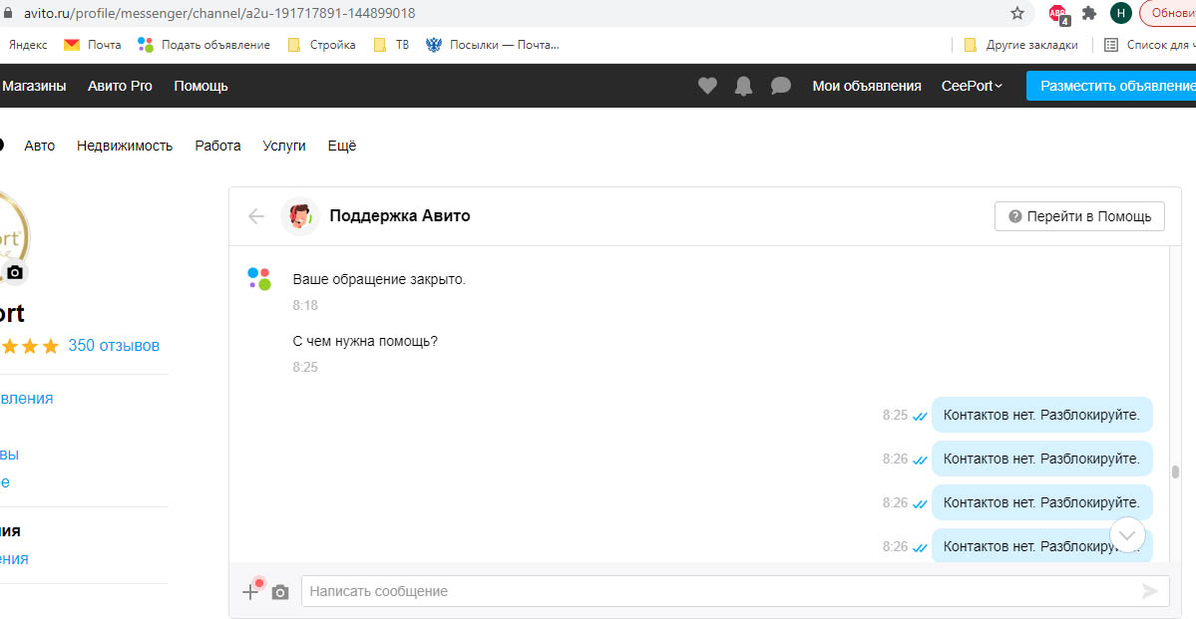Image resolution: width=1196 pixels, height=619 pixels.
Task: Open the ТВ bookmarks folder
Action: [391, 45]
